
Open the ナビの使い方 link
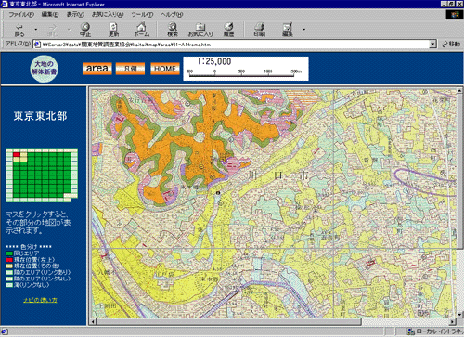point(40,300)
